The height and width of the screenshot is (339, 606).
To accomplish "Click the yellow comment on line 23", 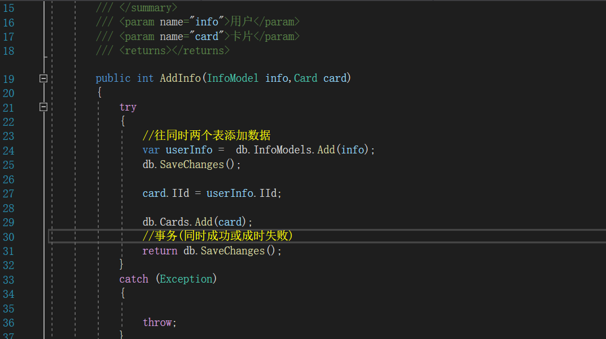I will coord(207,136).
